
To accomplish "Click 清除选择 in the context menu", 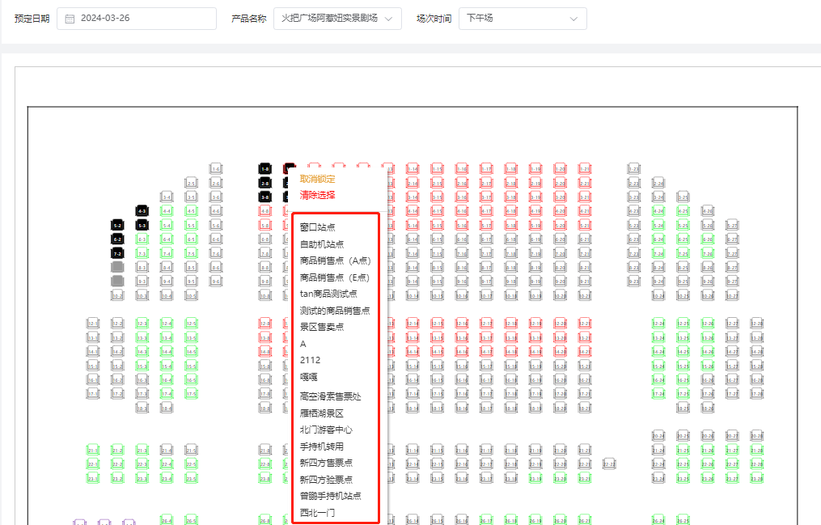I will 317,195.
